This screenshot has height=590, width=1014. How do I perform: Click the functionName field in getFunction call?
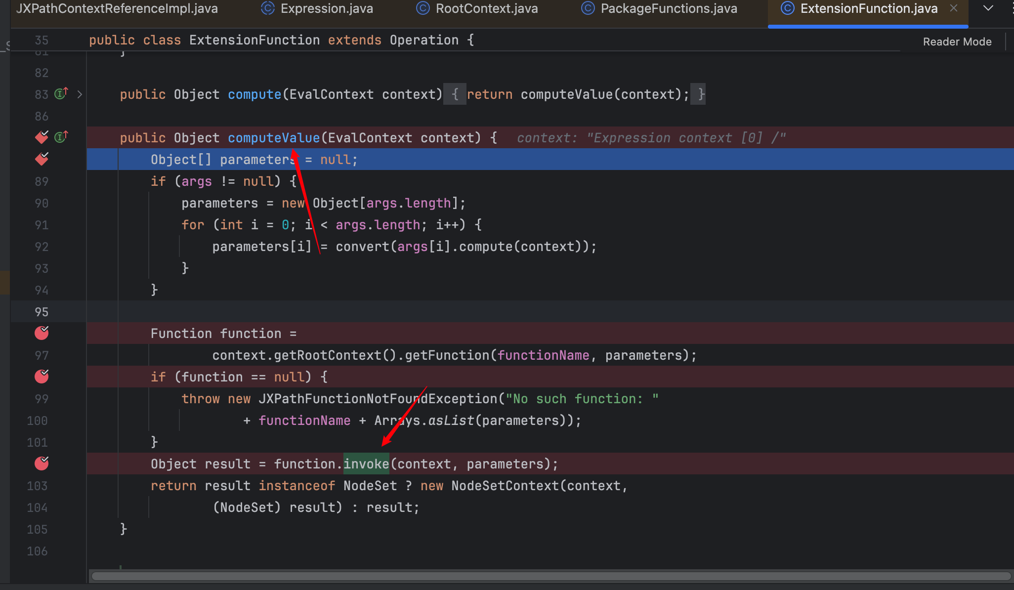pos(544,355)
